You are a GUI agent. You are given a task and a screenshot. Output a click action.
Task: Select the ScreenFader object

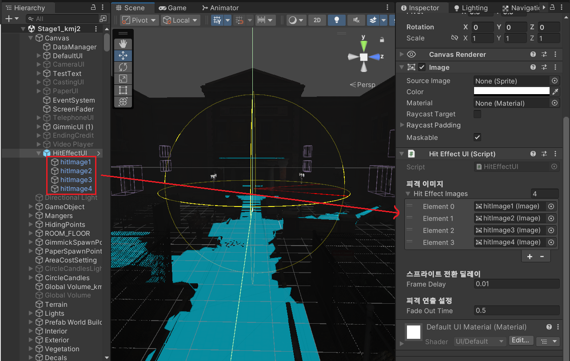[x=73, y=109]
